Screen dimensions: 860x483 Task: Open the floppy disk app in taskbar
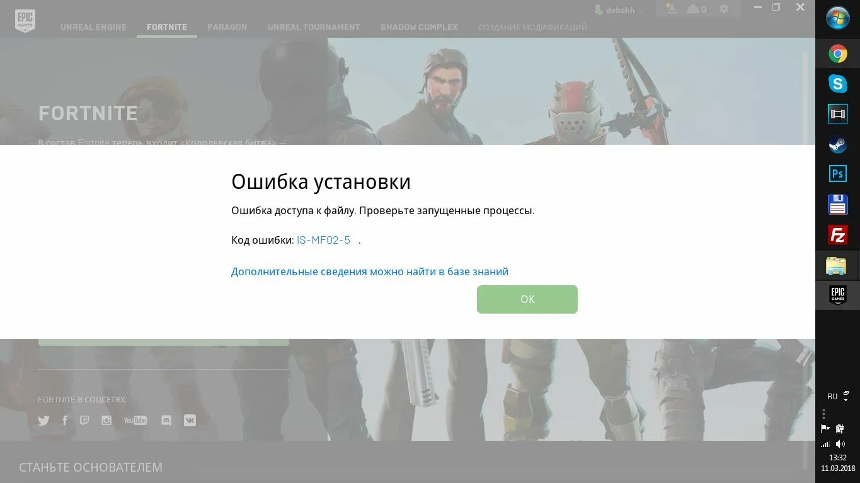tap(837, 205)
